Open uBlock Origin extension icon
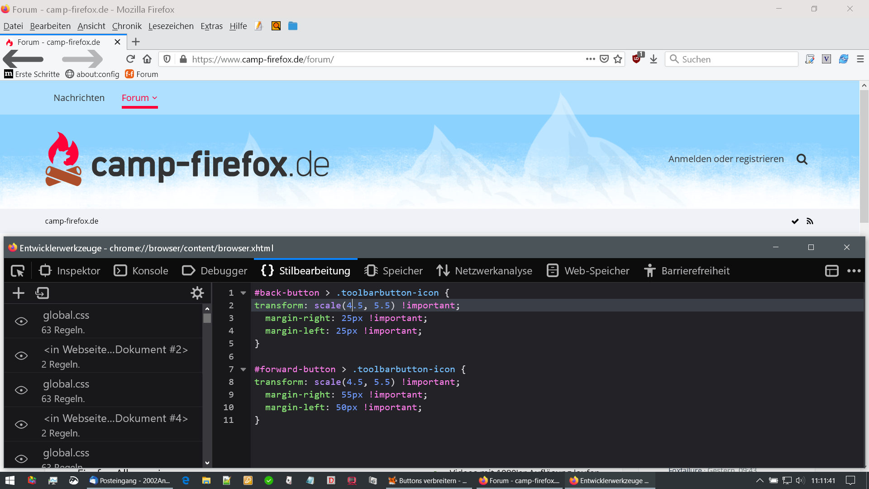This screenshot has width=869, height=489. coord(637,59)
